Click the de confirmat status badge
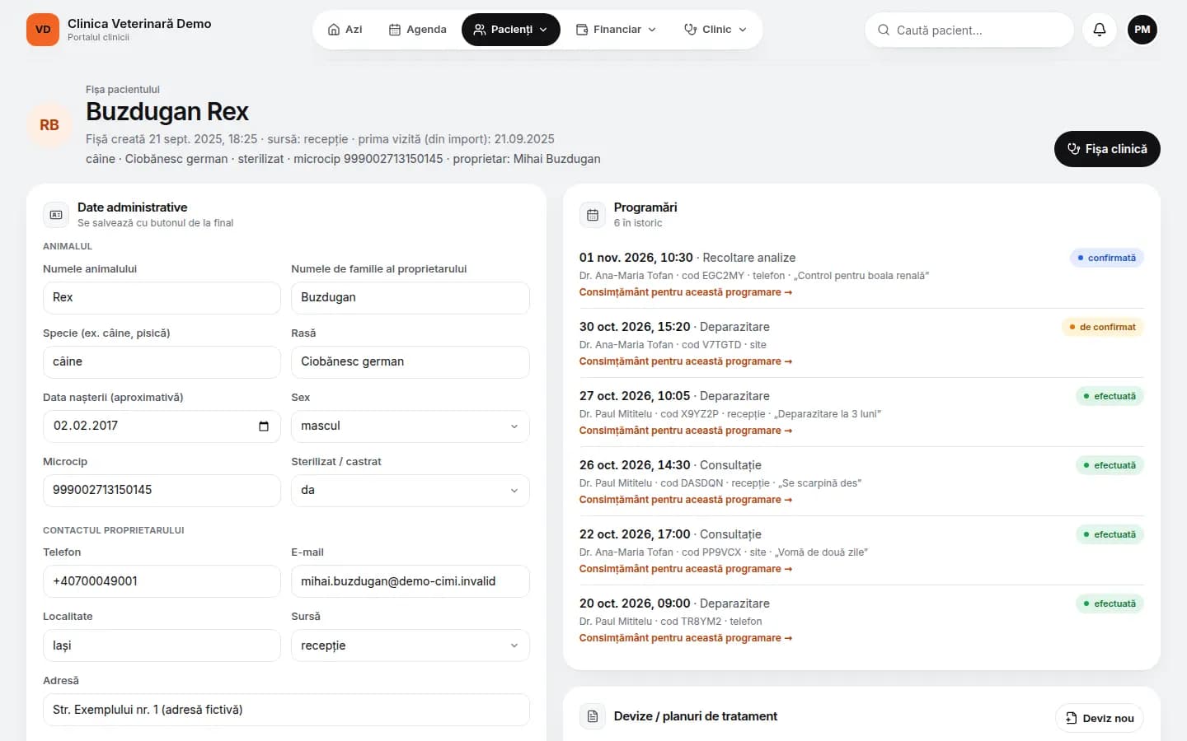This screenshot has height=741, width=1187. [1102, 327]
